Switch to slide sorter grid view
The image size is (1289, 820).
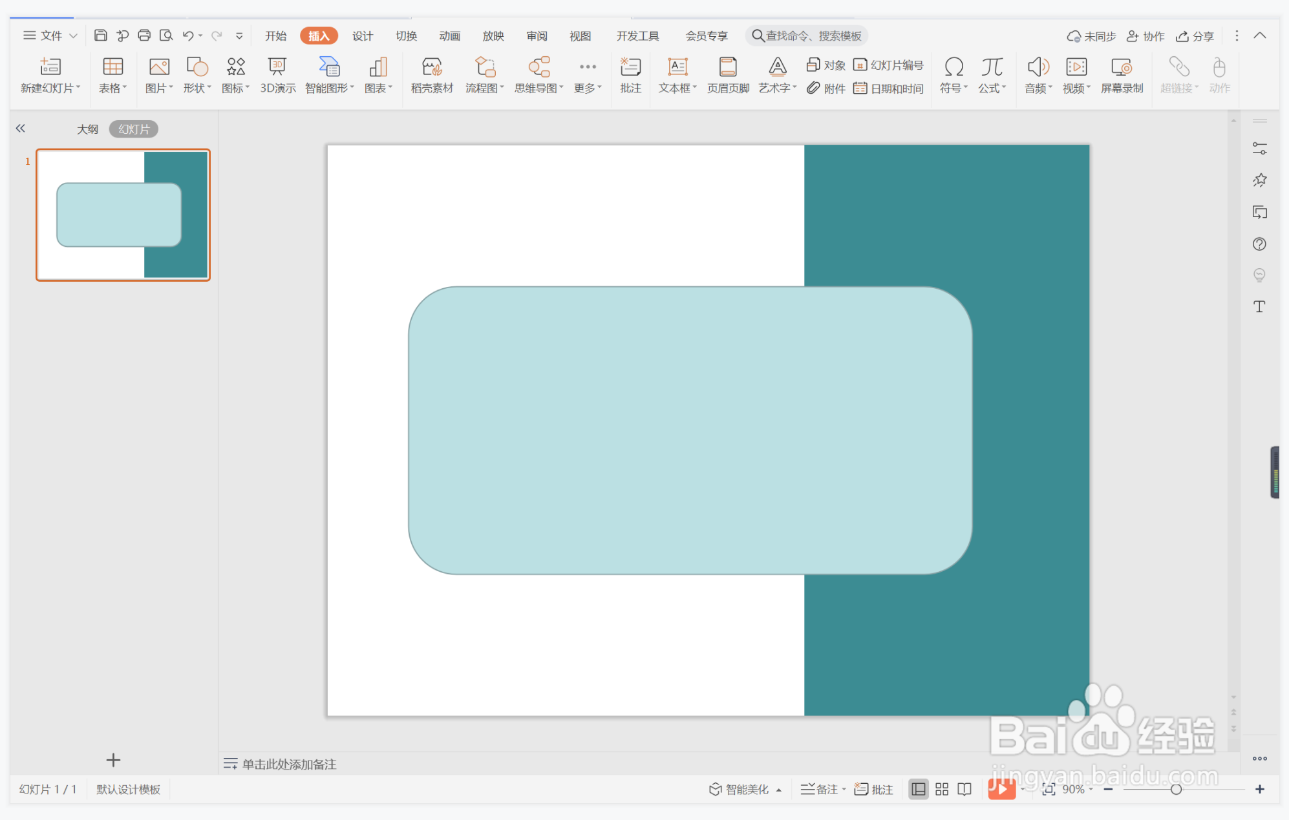tap(942, 789)
